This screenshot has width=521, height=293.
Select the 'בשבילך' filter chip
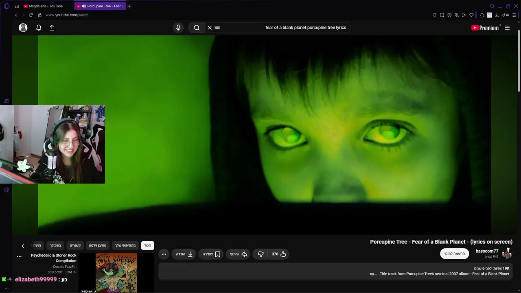click(x=55, y=245)
